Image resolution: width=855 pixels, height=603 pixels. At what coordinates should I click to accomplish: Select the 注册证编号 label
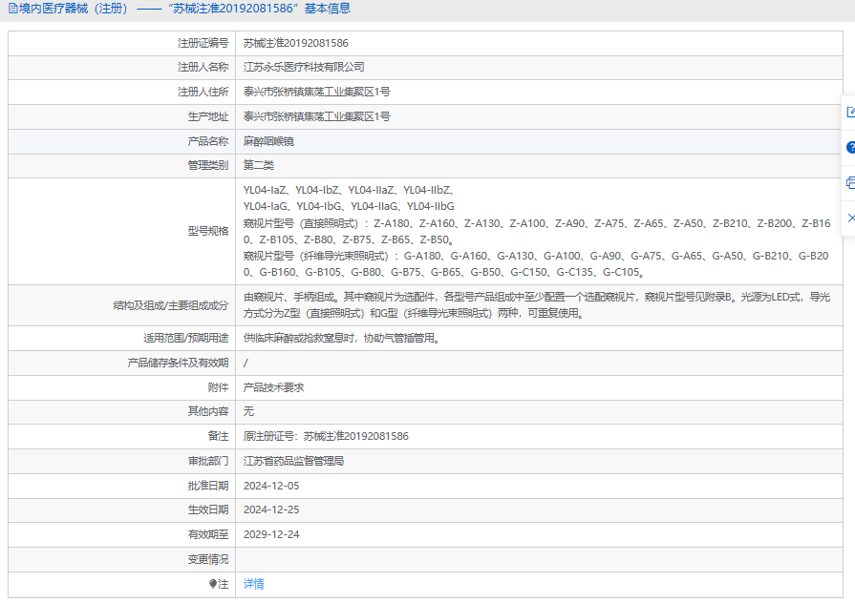click(x=203, y=43)
